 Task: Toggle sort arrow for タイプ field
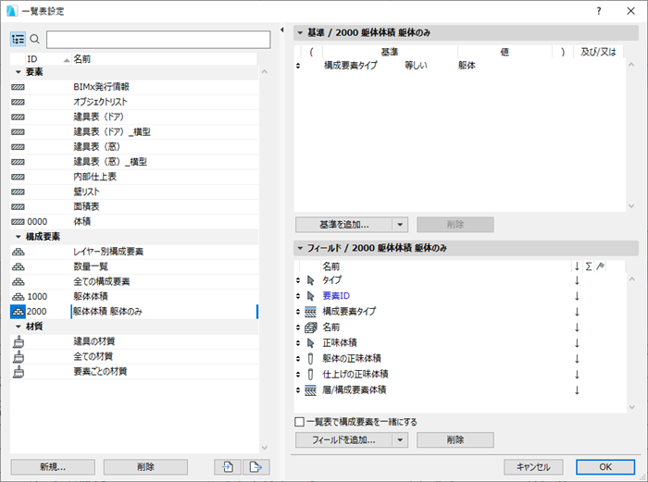[x=577, y=280]
